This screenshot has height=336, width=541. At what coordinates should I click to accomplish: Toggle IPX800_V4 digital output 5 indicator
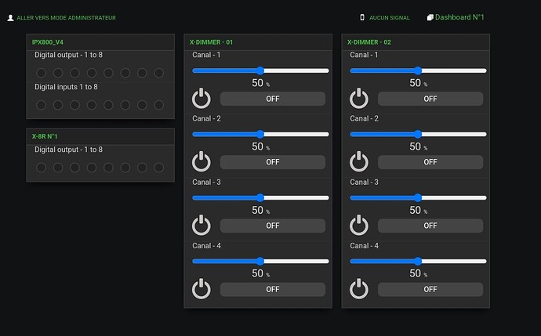(108, 73)
